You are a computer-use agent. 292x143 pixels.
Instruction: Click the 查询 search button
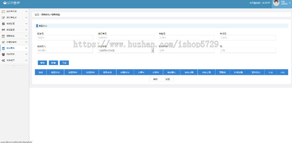[42, 63]
